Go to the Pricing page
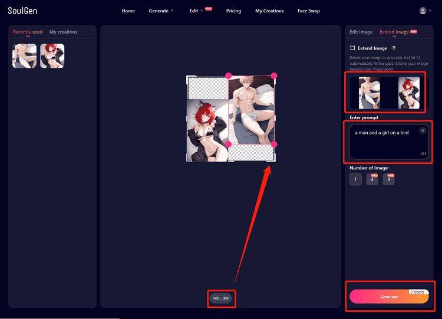Screen dimensions: 442x319 coord(234,11)
